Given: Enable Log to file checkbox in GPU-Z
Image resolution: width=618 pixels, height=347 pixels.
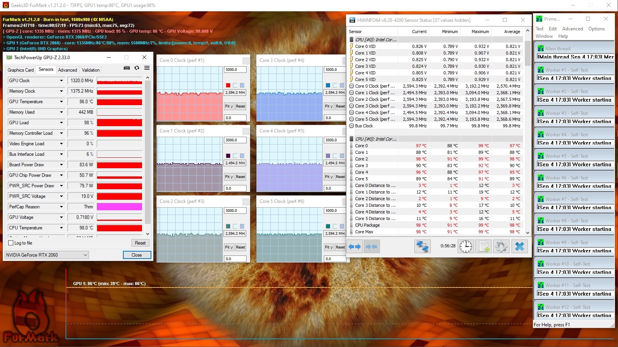Looking at the screenshot, I should pyautogui.click(x=11, y=243).
